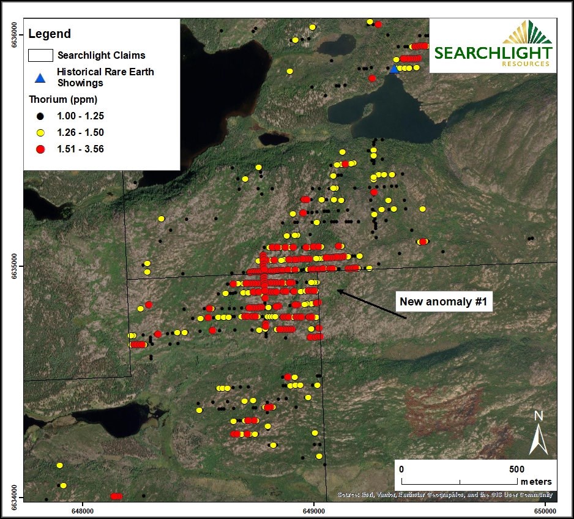574x519 pixels.
Task: Click the 649000 easting axis label
Action: 313,509
